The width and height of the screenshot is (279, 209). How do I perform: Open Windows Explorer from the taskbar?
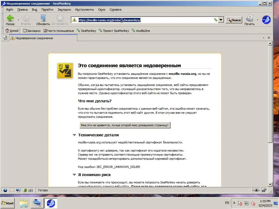(x=24, y=203)
